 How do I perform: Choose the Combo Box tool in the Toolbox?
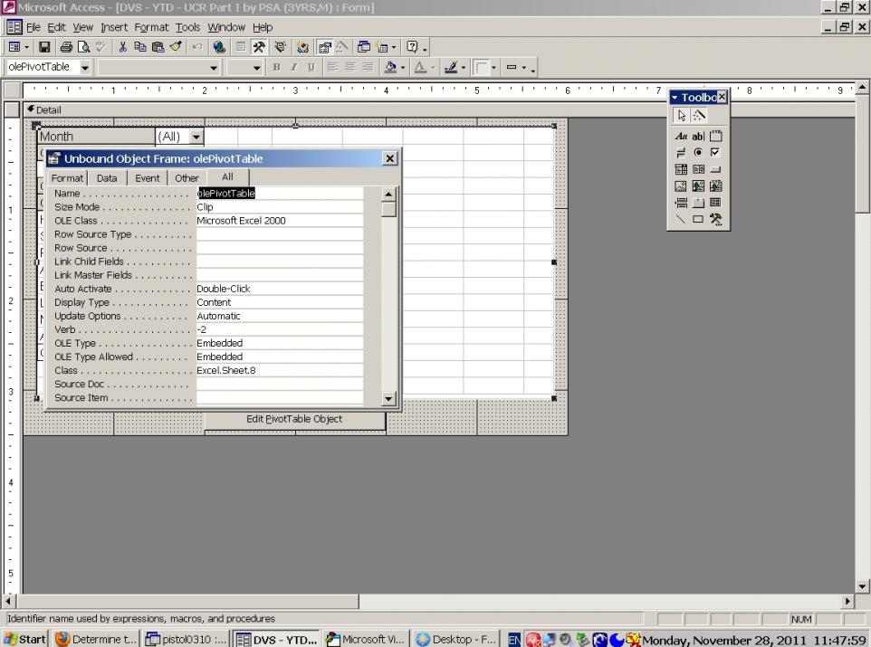681,169
